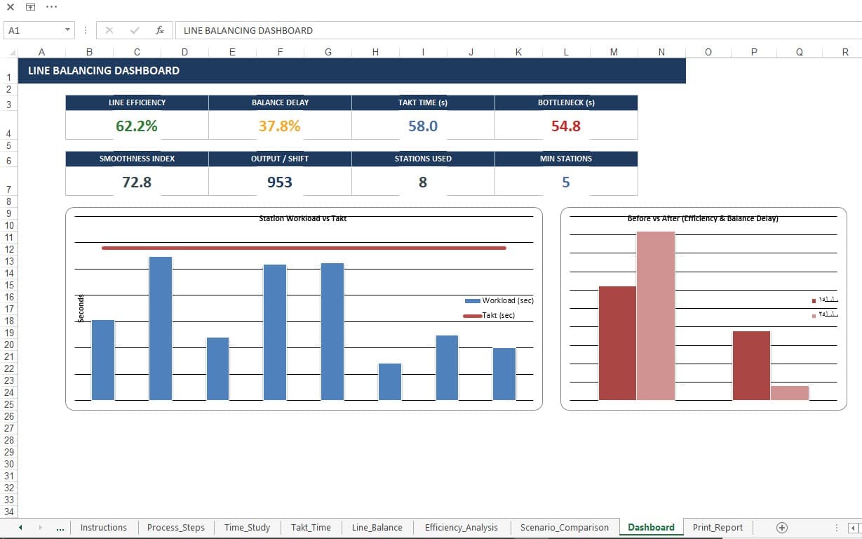The image size is (862, 539).
Task: Click the red Takt line in chart
Action: 304,248
